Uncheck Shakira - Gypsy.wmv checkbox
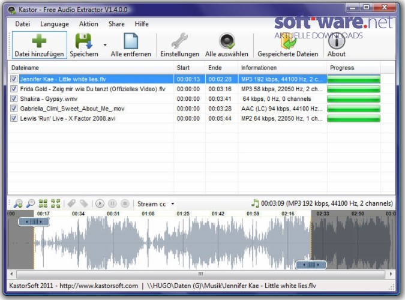This screenshot has width=405, height=300. [x=14, y=99]
